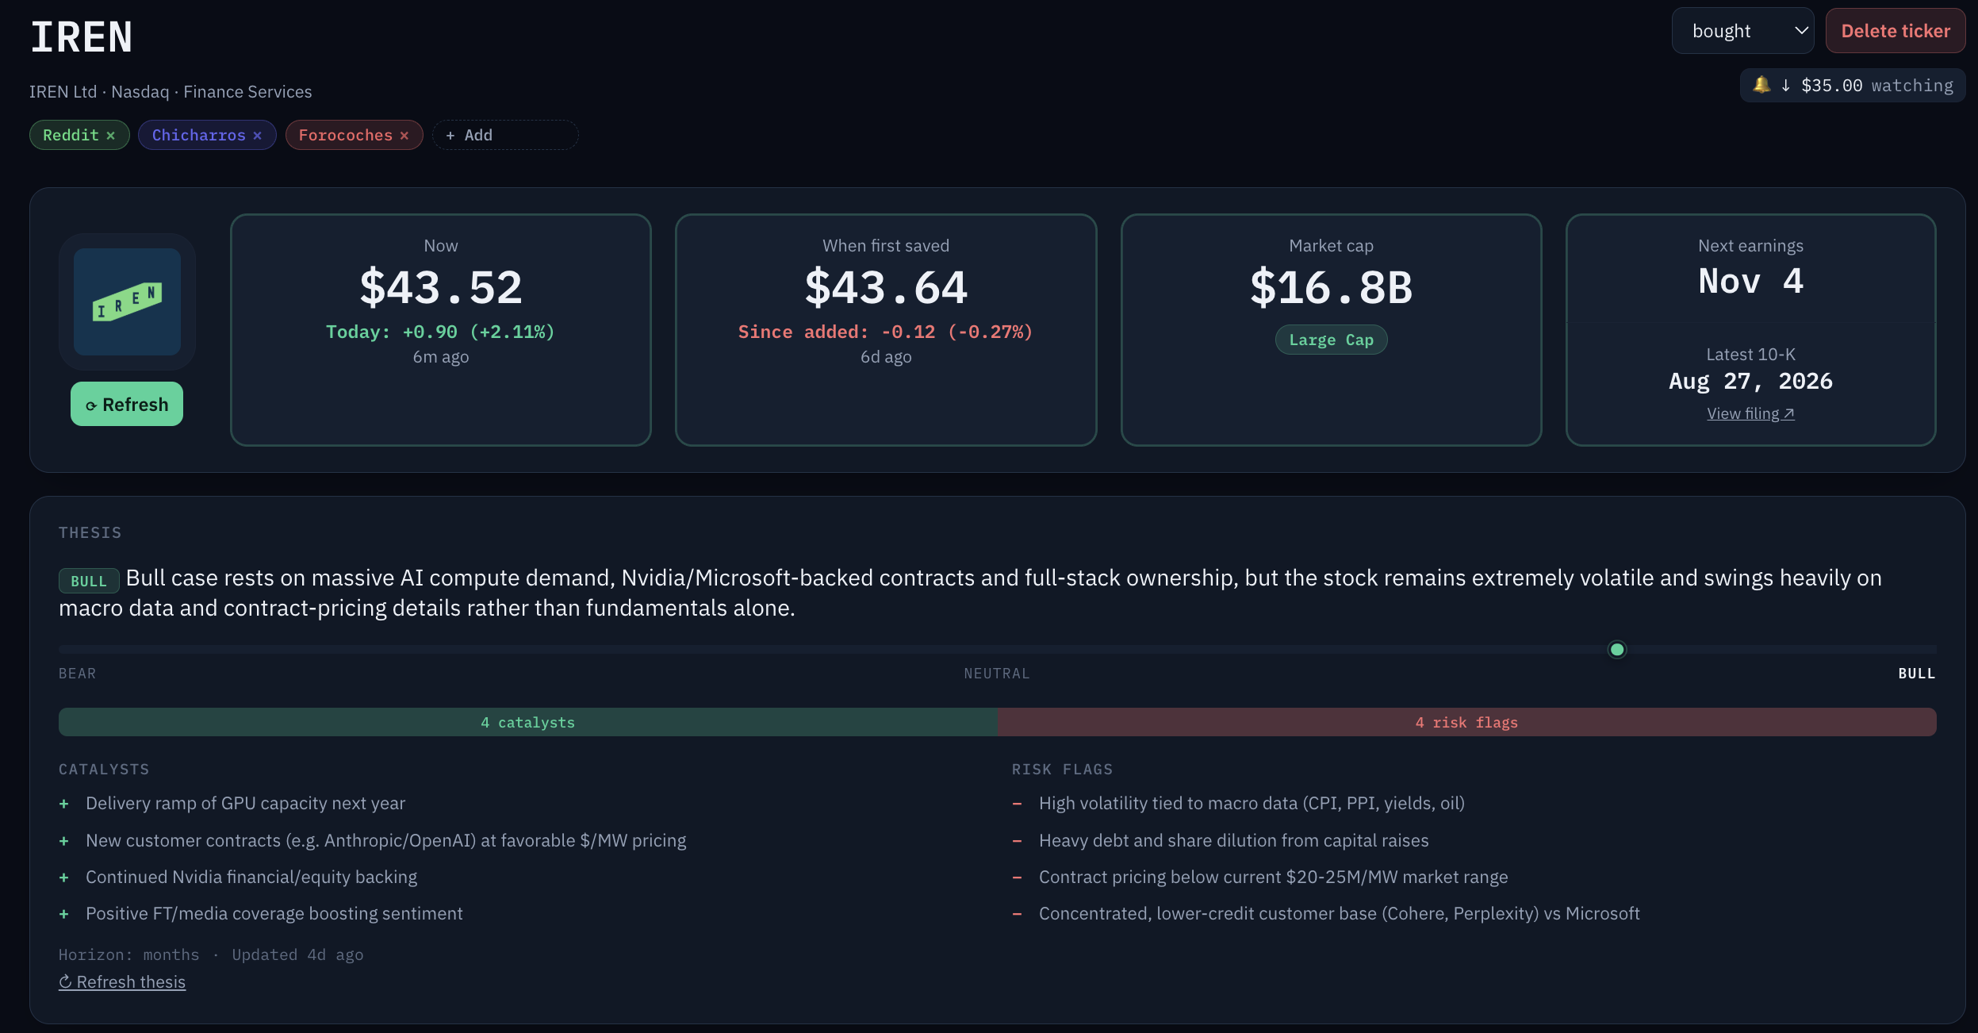Click the Forocoches tag label
1978x1033 pixels.
[x=345, y=135]
